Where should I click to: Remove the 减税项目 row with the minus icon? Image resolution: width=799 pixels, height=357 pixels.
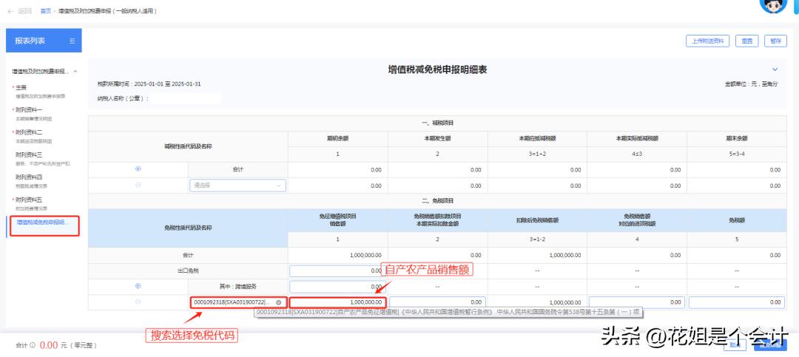(x=138, y=185)
